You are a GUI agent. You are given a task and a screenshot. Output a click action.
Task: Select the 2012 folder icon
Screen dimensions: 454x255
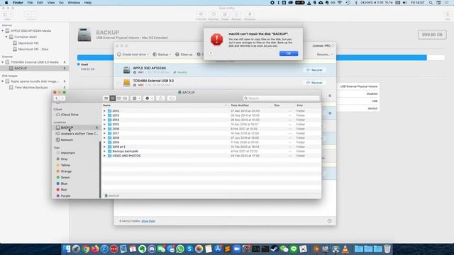pyautogui.click(x=110, y=110)
